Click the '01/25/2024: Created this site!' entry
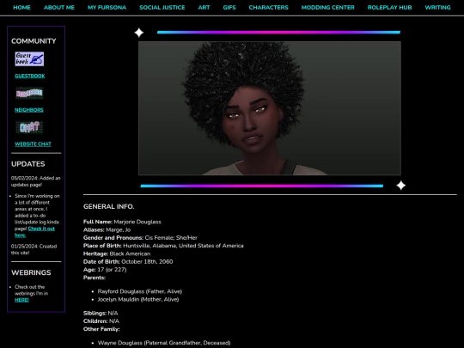This screenshot has width=464, height=348. (x=34, y=249)
